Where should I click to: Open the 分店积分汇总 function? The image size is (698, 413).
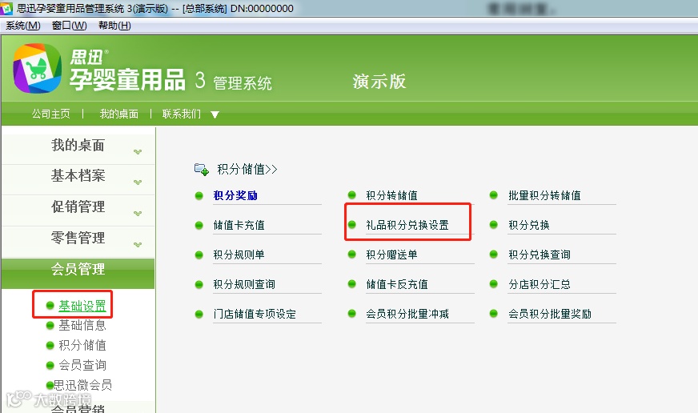pos(540,284)
